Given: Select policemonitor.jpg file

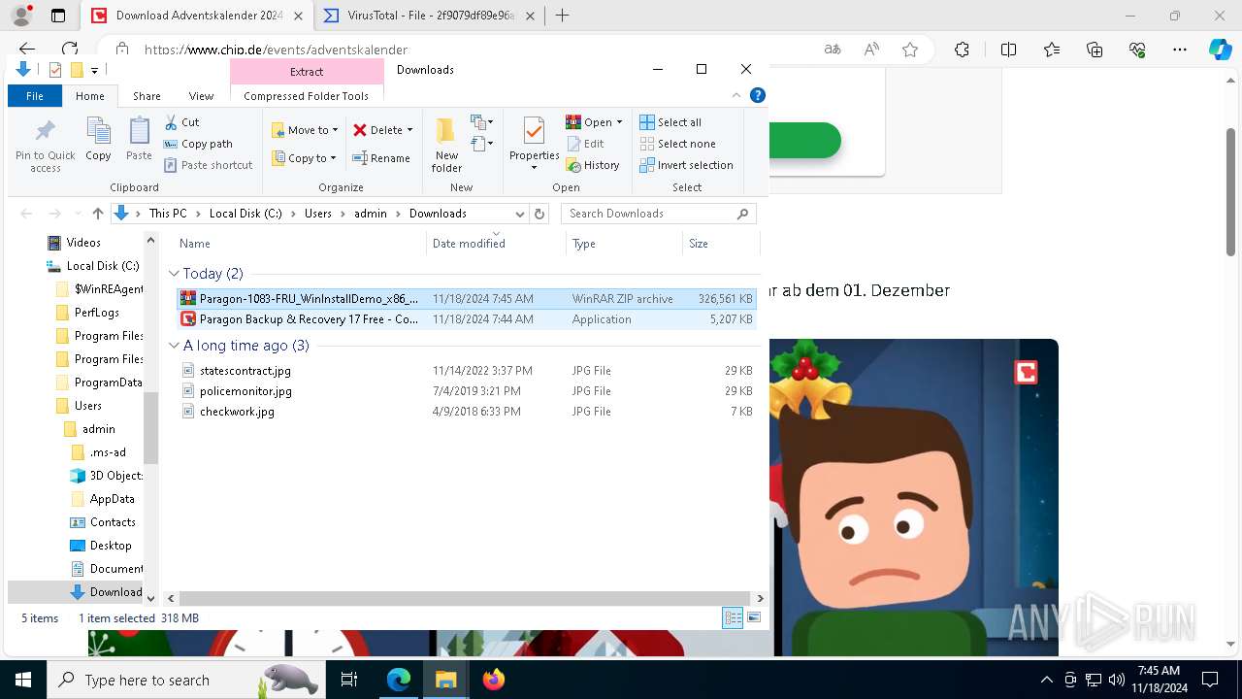Looking at the screenshot, I should (x=467, y=391).
